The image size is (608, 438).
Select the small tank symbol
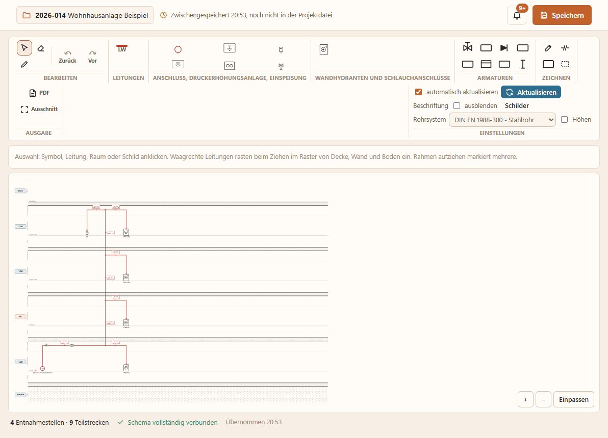(x=281, y=49)
